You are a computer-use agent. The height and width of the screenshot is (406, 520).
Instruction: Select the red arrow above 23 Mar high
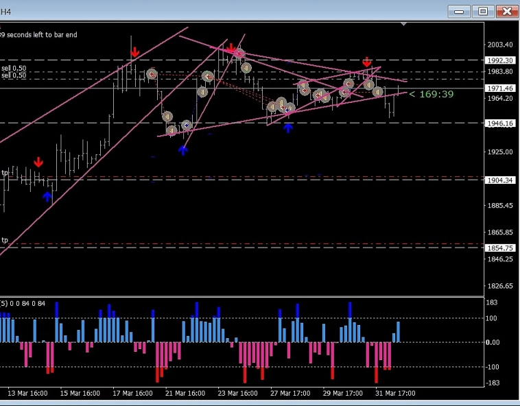232,48
